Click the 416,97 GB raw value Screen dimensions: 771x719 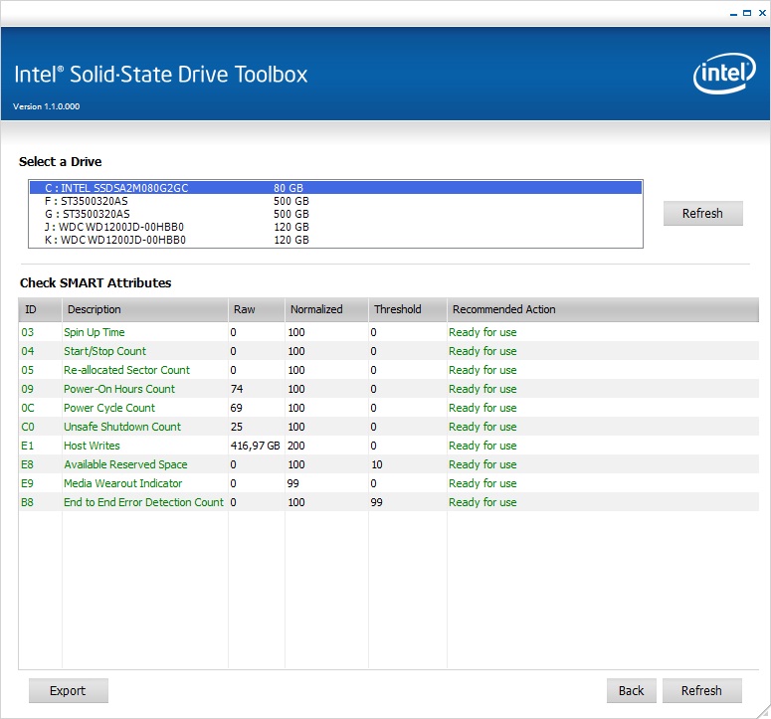(256, 446)
